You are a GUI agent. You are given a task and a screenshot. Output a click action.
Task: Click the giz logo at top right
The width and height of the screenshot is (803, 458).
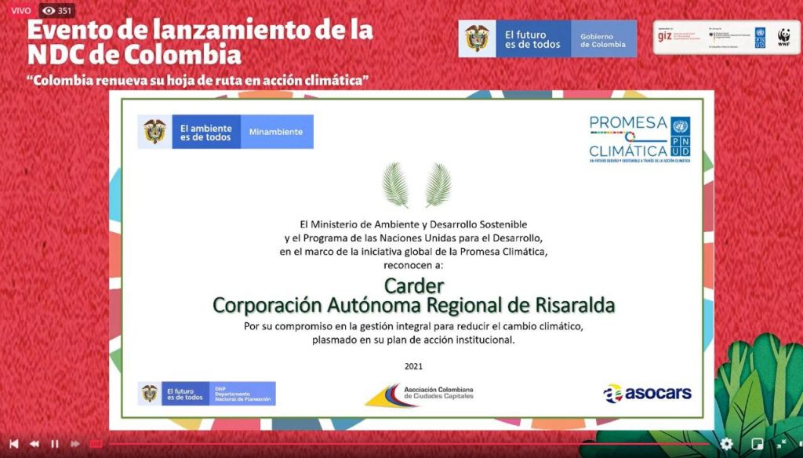click(x=665, y=36)
